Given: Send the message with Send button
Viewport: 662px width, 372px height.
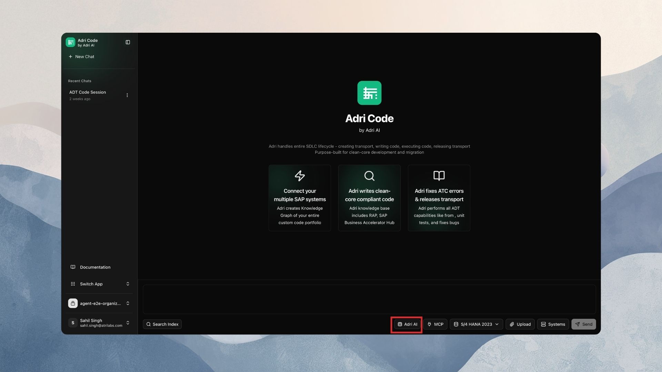Looking at the screenshot, I should [583, 324].
